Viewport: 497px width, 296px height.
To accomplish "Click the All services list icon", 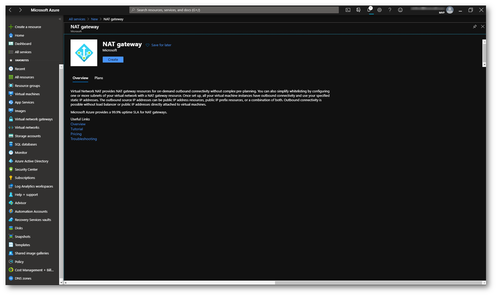I will (x=11, y=52).
